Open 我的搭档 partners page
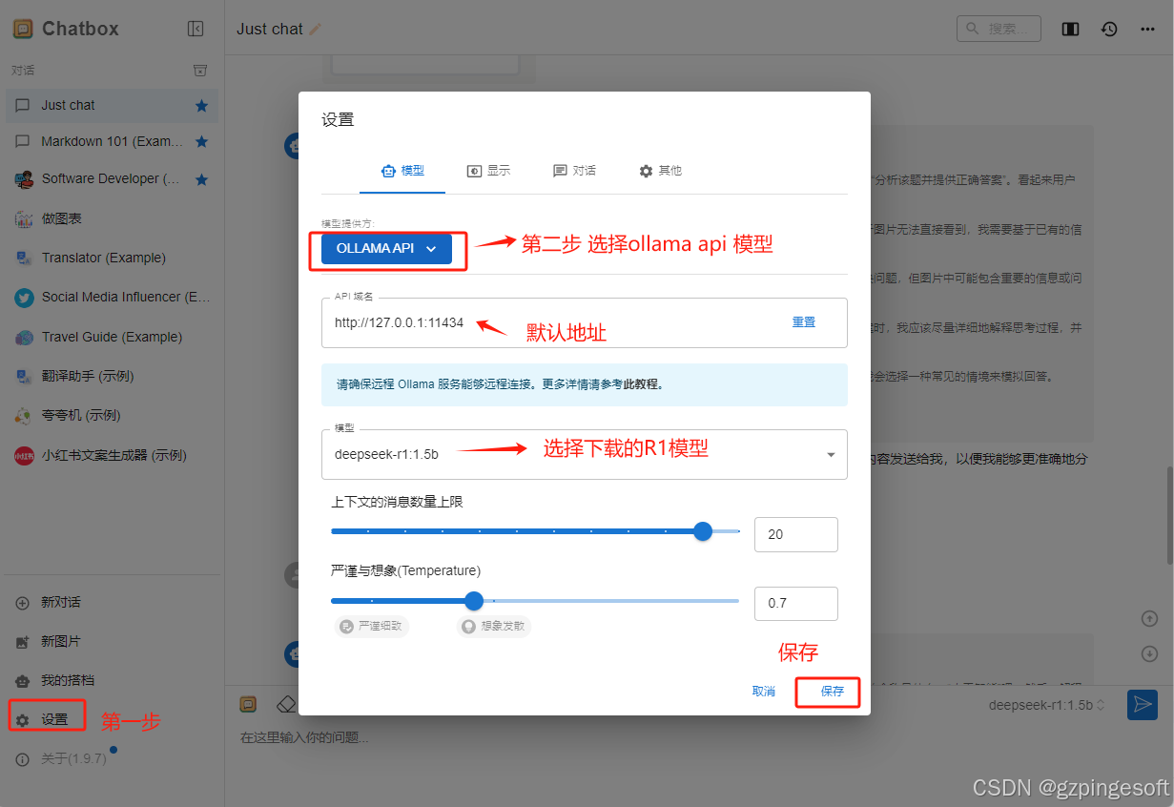 tap(113, 681)
